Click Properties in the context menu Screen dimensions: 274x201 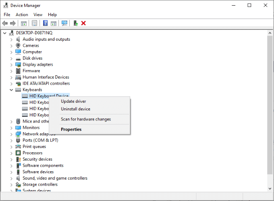point(71,129)
